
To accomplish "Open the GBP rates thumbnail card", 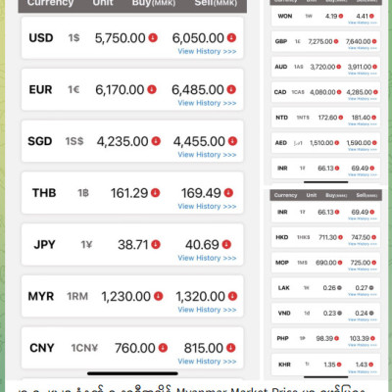I will pyautogui.click(x=325, y=41).
